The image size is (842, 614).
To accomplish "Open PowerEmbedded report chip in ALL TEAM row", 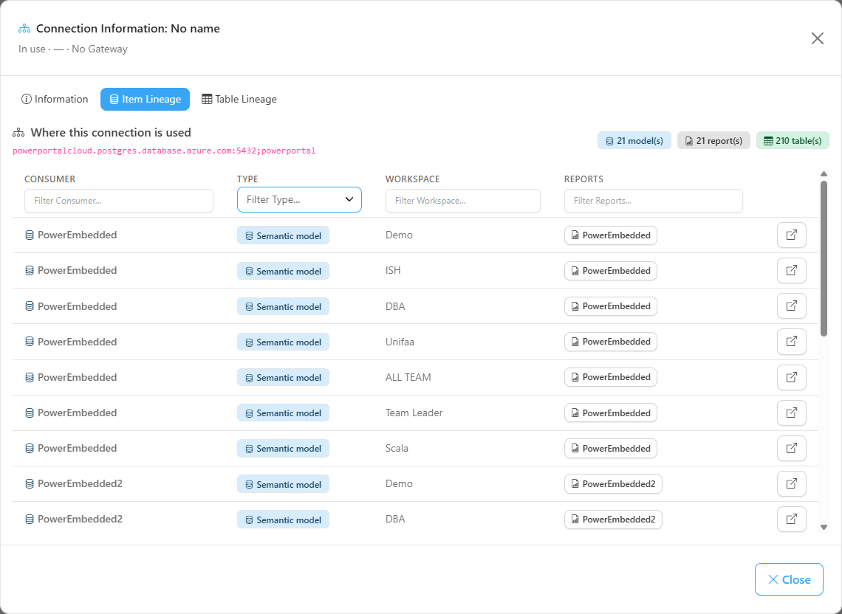I will coord(611,377).
